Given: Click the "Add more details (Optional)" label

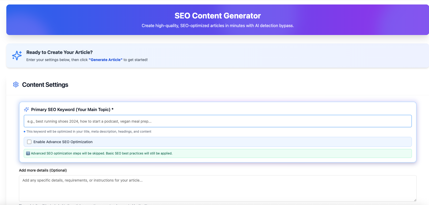Looking at the screenshot, I should pyautogui.click(x=43, y=170).
